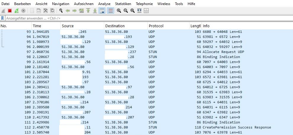The height and width of the screenshot is (135, 293).
Task: Select packet 103 at time 2.289567
Action: coord(146,82)
